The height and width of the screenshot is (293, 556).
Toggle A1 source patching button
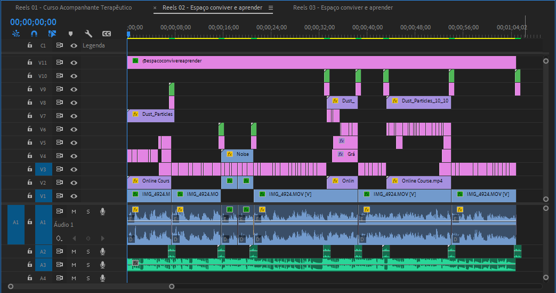(16, 225)
